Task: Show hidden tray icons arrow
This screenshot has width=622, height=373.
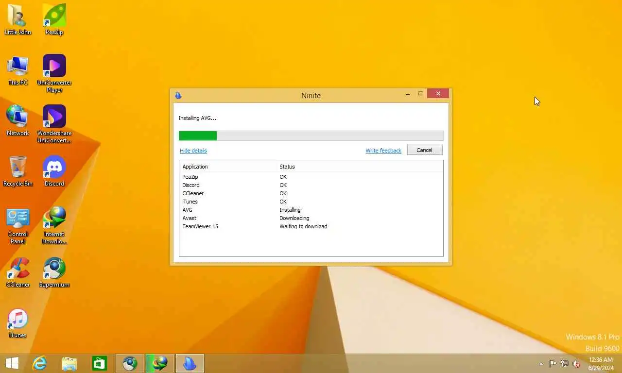Action: 541,364
